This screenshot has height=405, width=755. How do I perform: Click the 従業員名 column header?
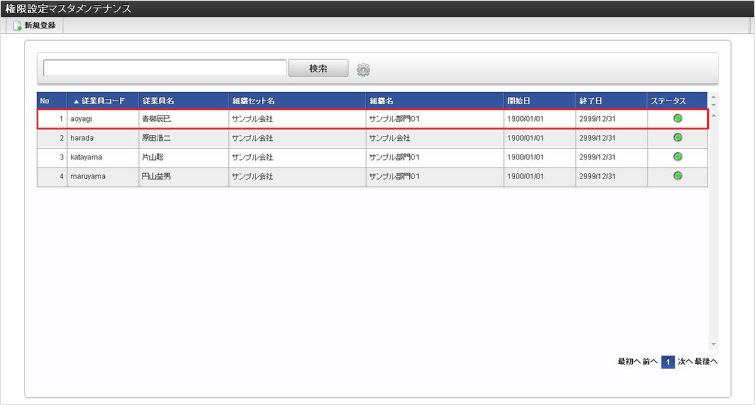click(184, 101)
